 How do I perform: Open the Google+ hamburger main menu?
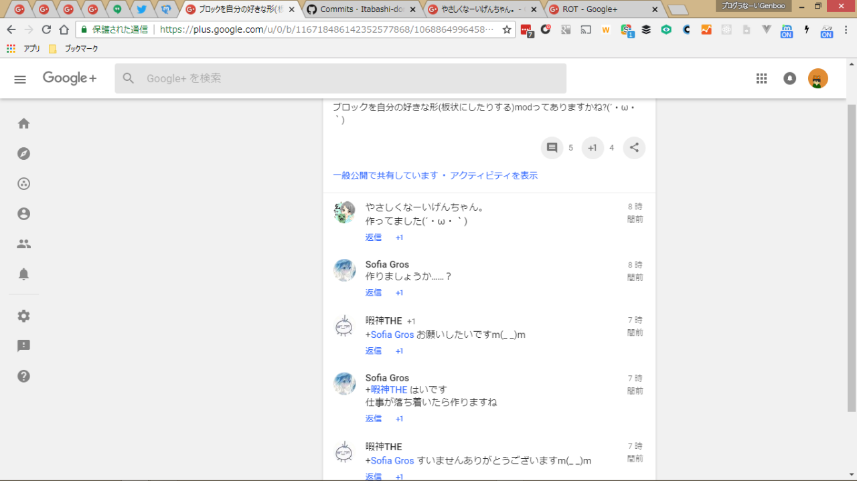(20, 79)
